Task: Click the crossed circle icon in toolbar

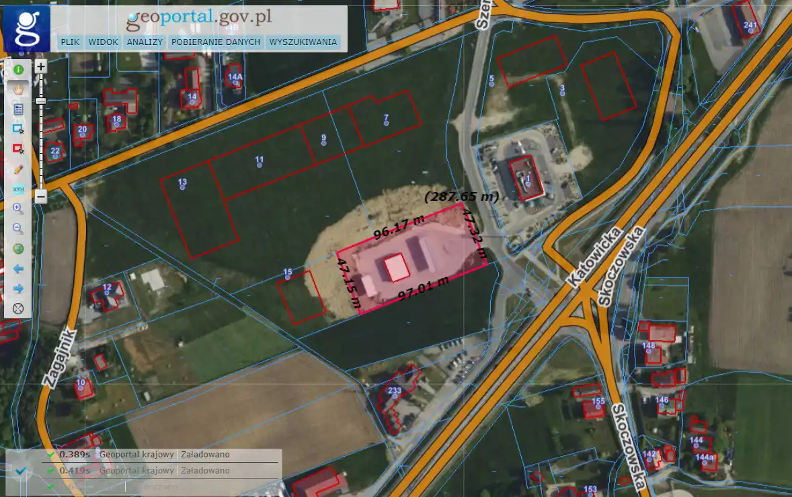Action: click(x=18, y=309)
